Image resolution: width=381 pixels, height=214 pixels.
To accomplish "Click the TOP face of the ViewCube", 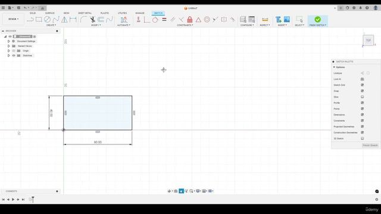I will tap(368, 40).
